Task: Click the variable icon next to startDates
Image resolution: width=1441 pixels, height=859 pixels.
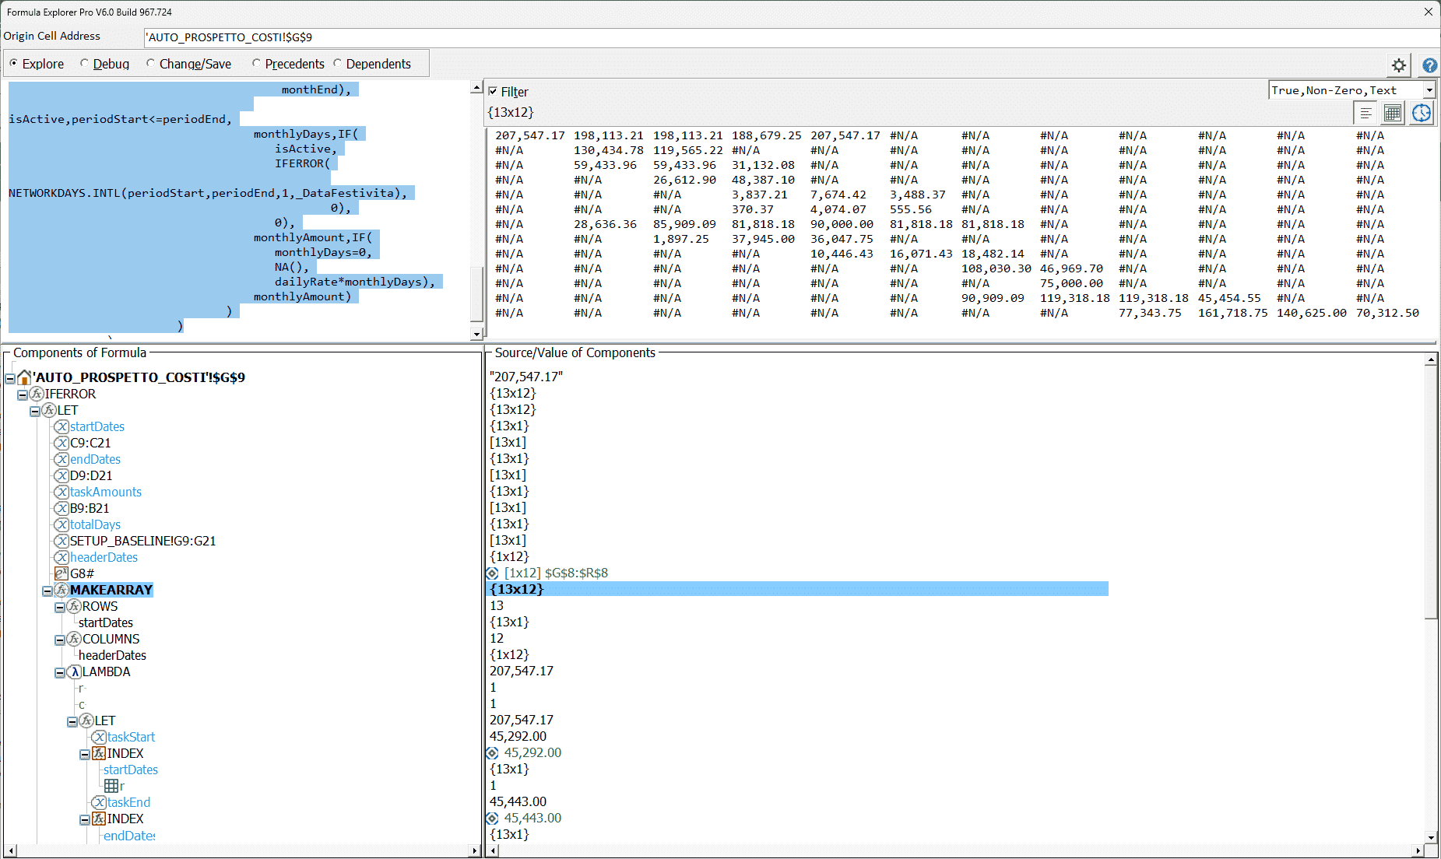Action: [x=62, y=426]
